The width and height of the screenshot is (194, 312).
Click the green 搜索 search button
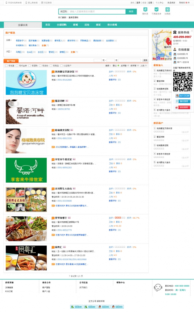click(x=131, y=12)
